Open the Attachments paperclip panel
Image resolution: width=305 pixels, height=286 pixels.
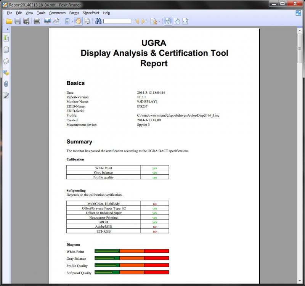tap(6, 84)
